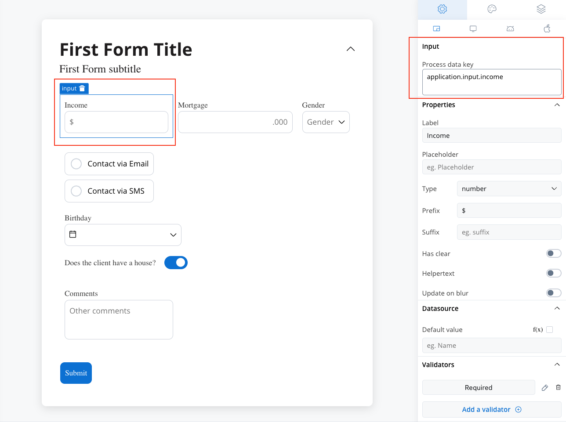The image size is (566, 422).
Task: Open the settings gear tab
Action: [x=443, y=9]
